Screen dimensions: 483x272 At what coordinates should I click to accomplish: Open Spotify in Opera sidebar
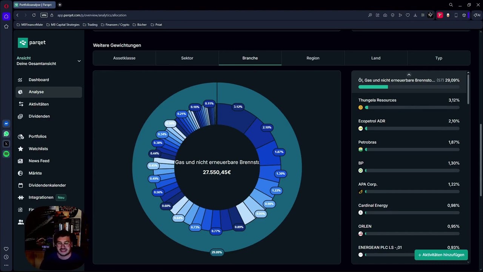tap(6, 154)
